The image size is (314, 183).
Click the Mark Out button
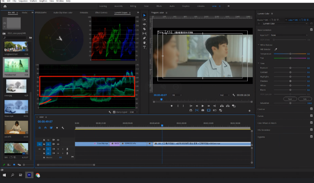(183, 106)
